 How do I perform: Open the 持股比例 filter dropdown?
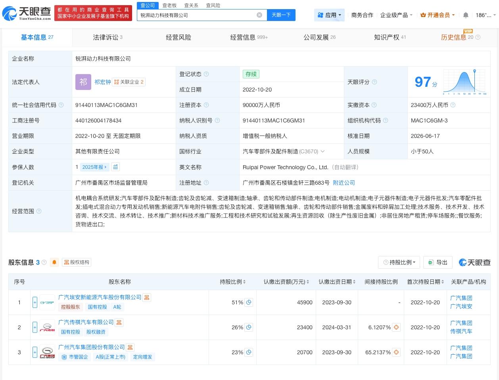[399, 262]
